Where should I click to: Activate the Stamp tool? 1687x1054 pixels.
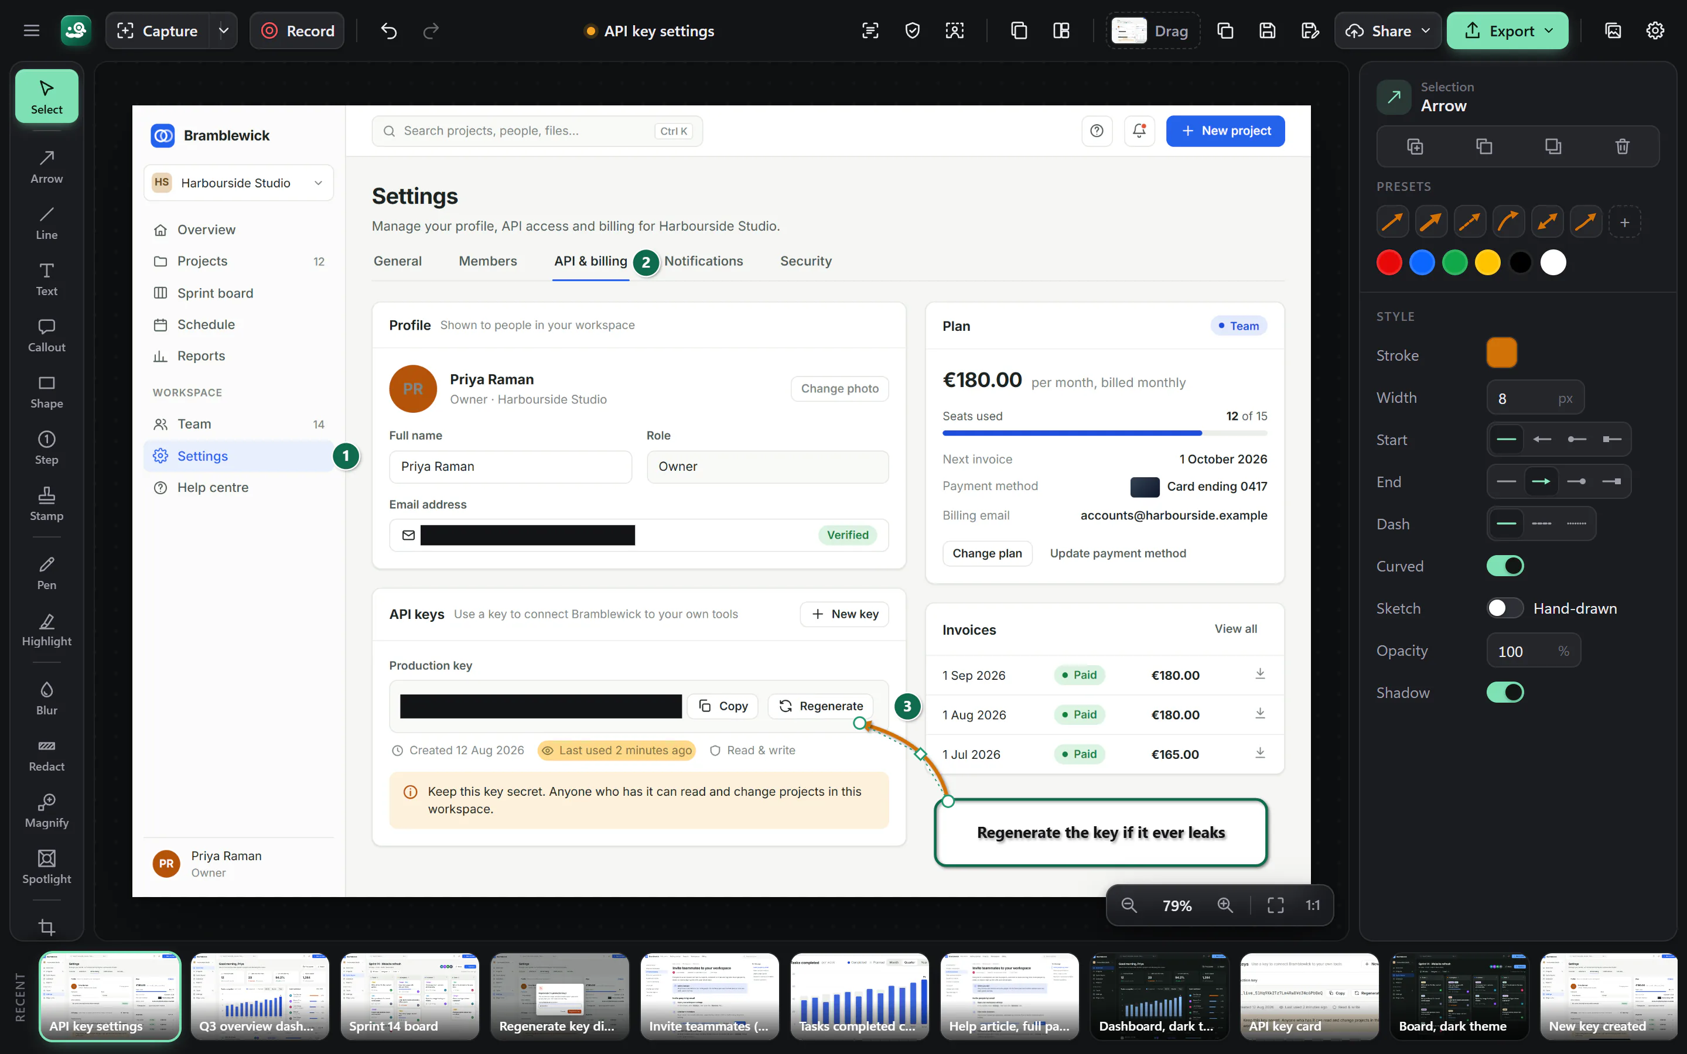pyautogui.click(x=47, y=504)
